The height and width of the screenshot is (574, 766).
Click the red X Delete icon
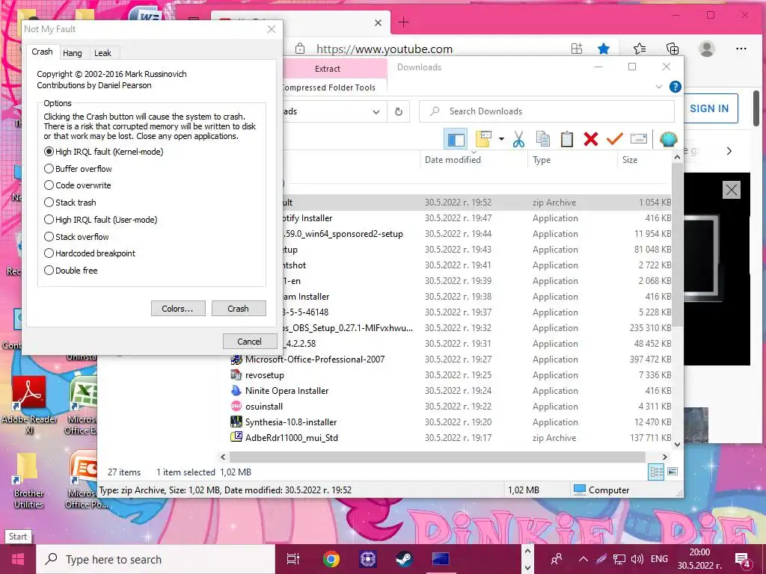(x=591, y=139)
